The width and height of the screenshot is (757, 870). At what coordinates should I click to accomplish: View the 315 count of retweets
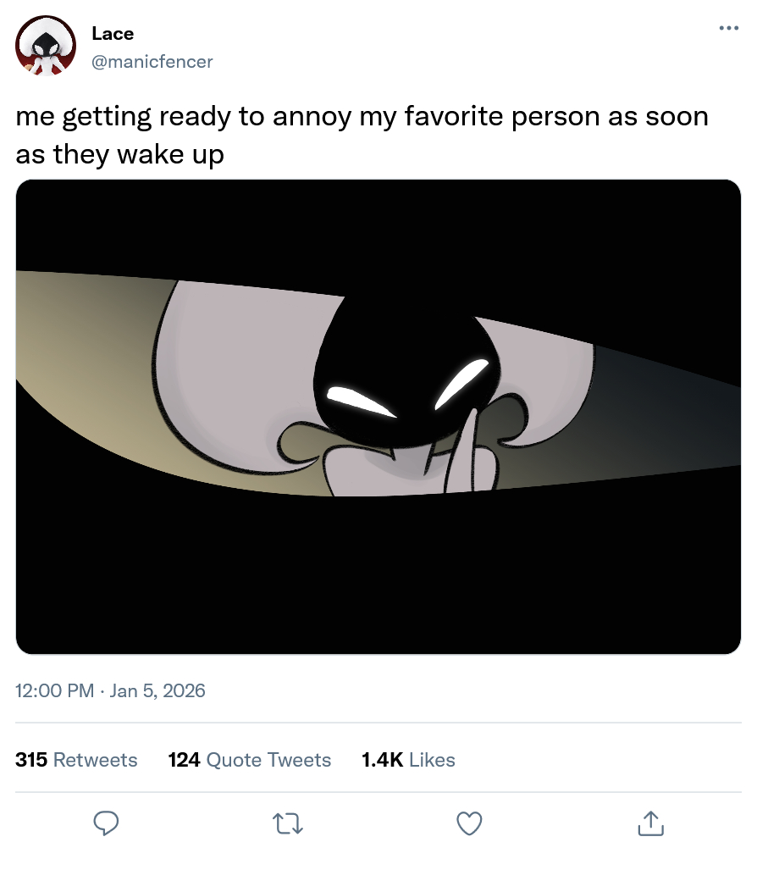[31, 760]
